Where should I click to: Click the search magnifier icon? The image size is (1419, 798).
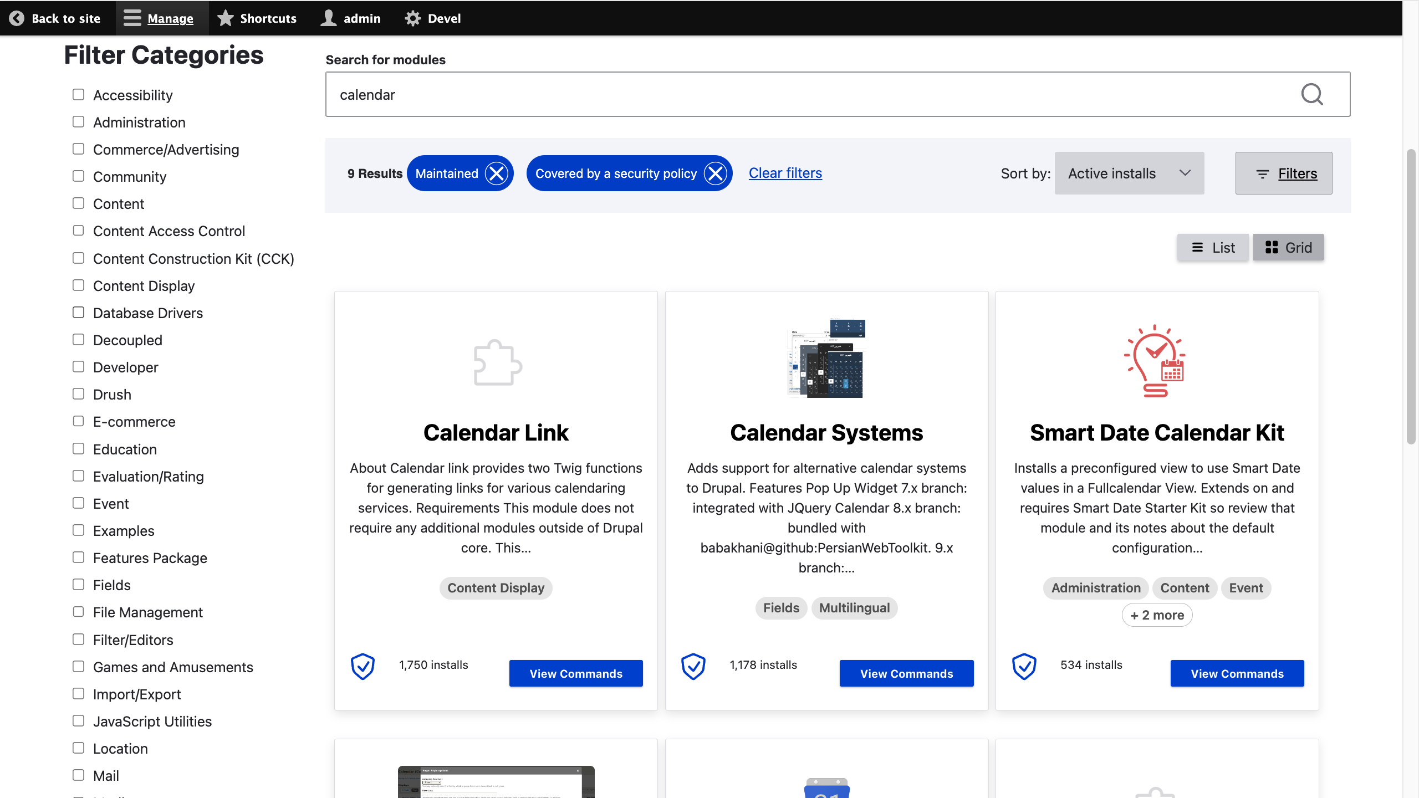[x=1313, y=94]
